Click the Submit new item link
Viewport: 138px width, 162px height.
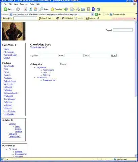click(x=38, y=47)
